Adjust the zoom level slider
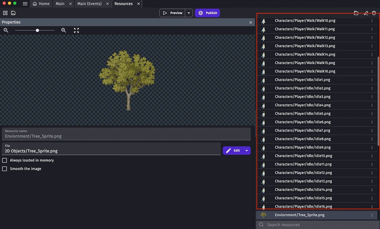Viewport: 380px width, 229px height. [37, 30]
